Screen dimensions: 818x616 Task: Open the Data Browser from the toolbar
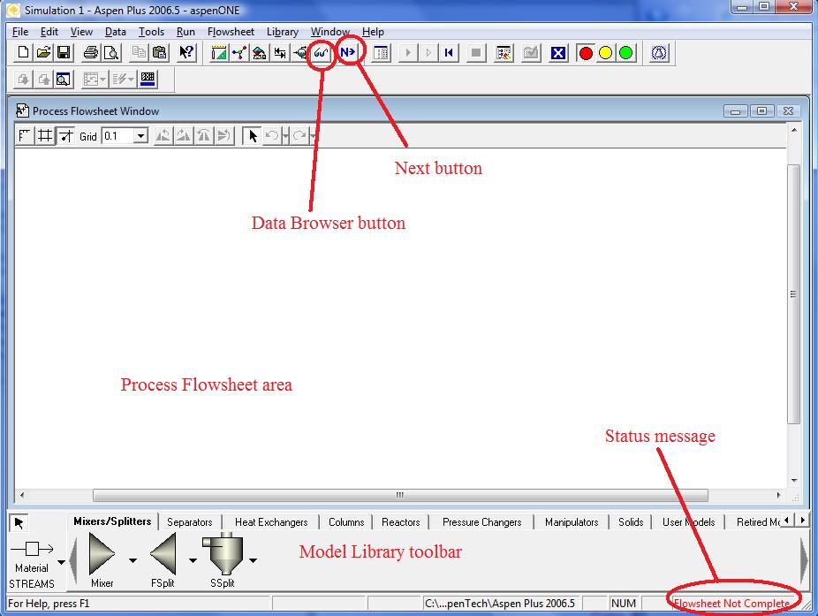click(322, 53)
